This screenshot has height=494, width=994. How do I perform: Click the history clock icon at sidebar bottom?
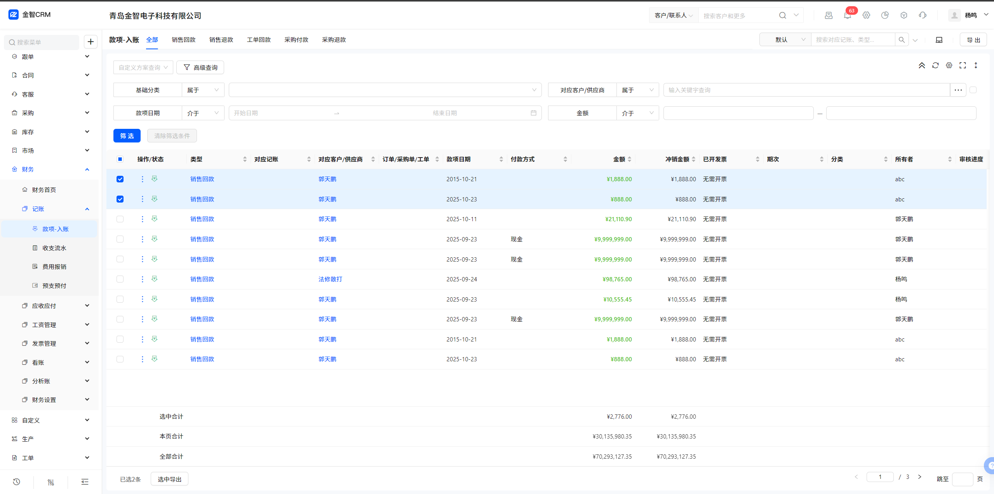[x=16, y=482]
